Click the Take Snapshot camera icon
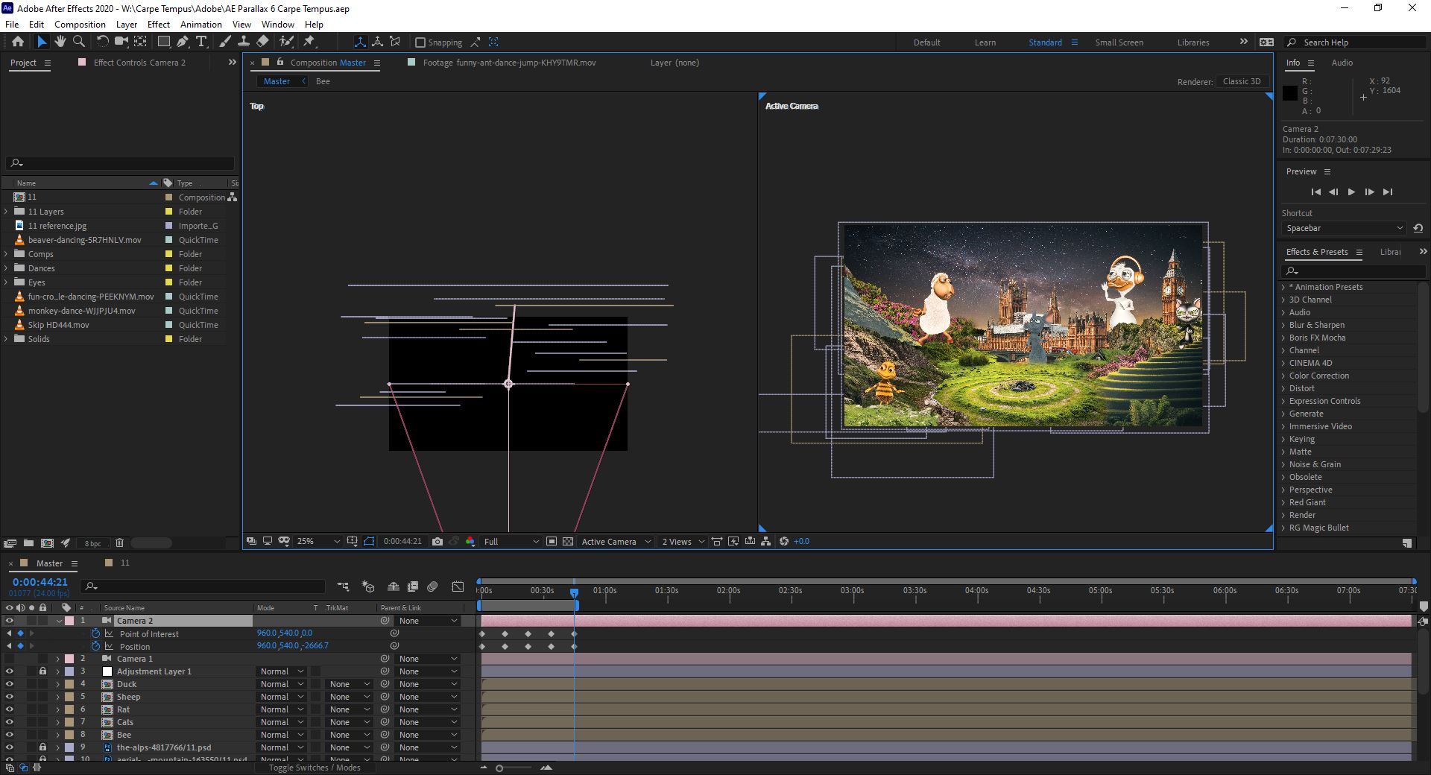The height and width of the screenshot is (775, 1431). click(x=438, y=542)
